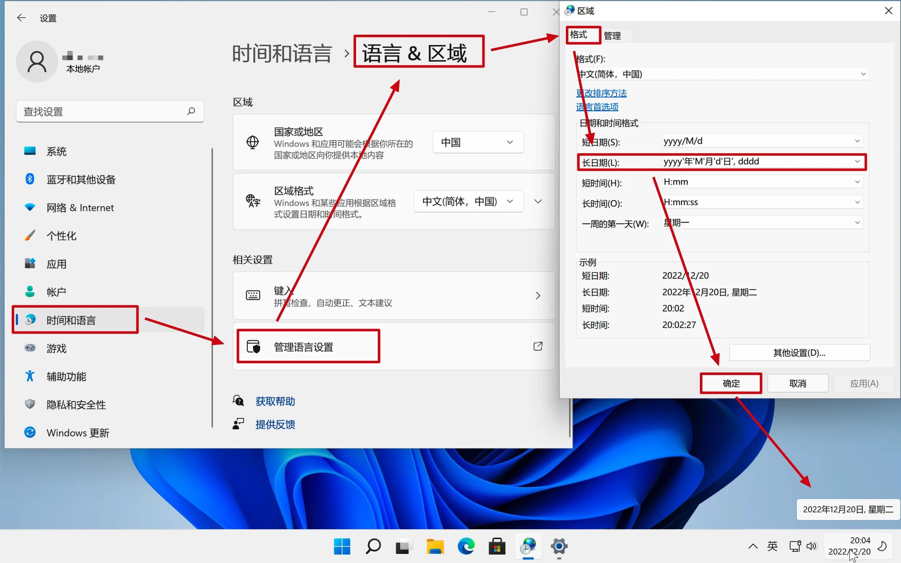Open 蓝牙和其他设备 settings
This screenshot has height=563, width=901.
(x=110, y=180)
